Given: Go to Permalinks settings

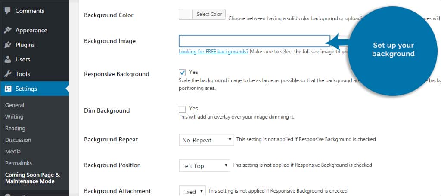Looking at the screenshot, I should click(x=18, y=163).
